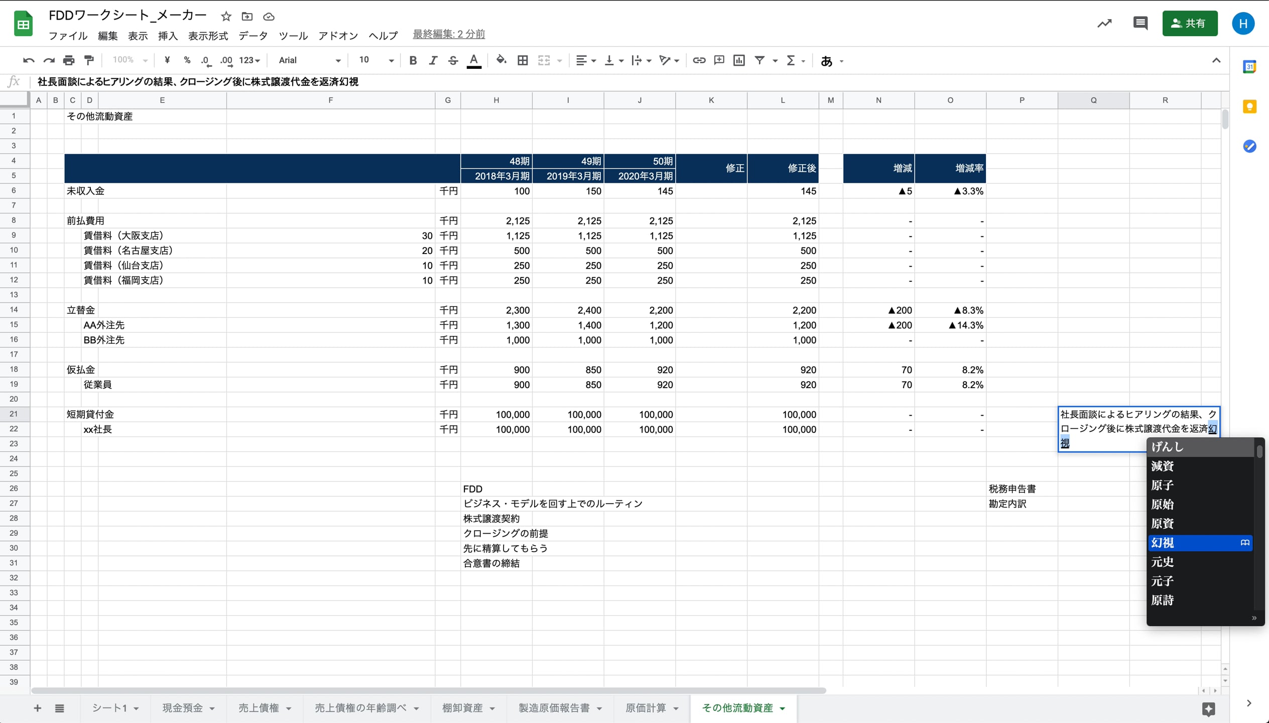Click the paint format roller icon
The height and width of the screenshot is (723, 1269).
89,60
